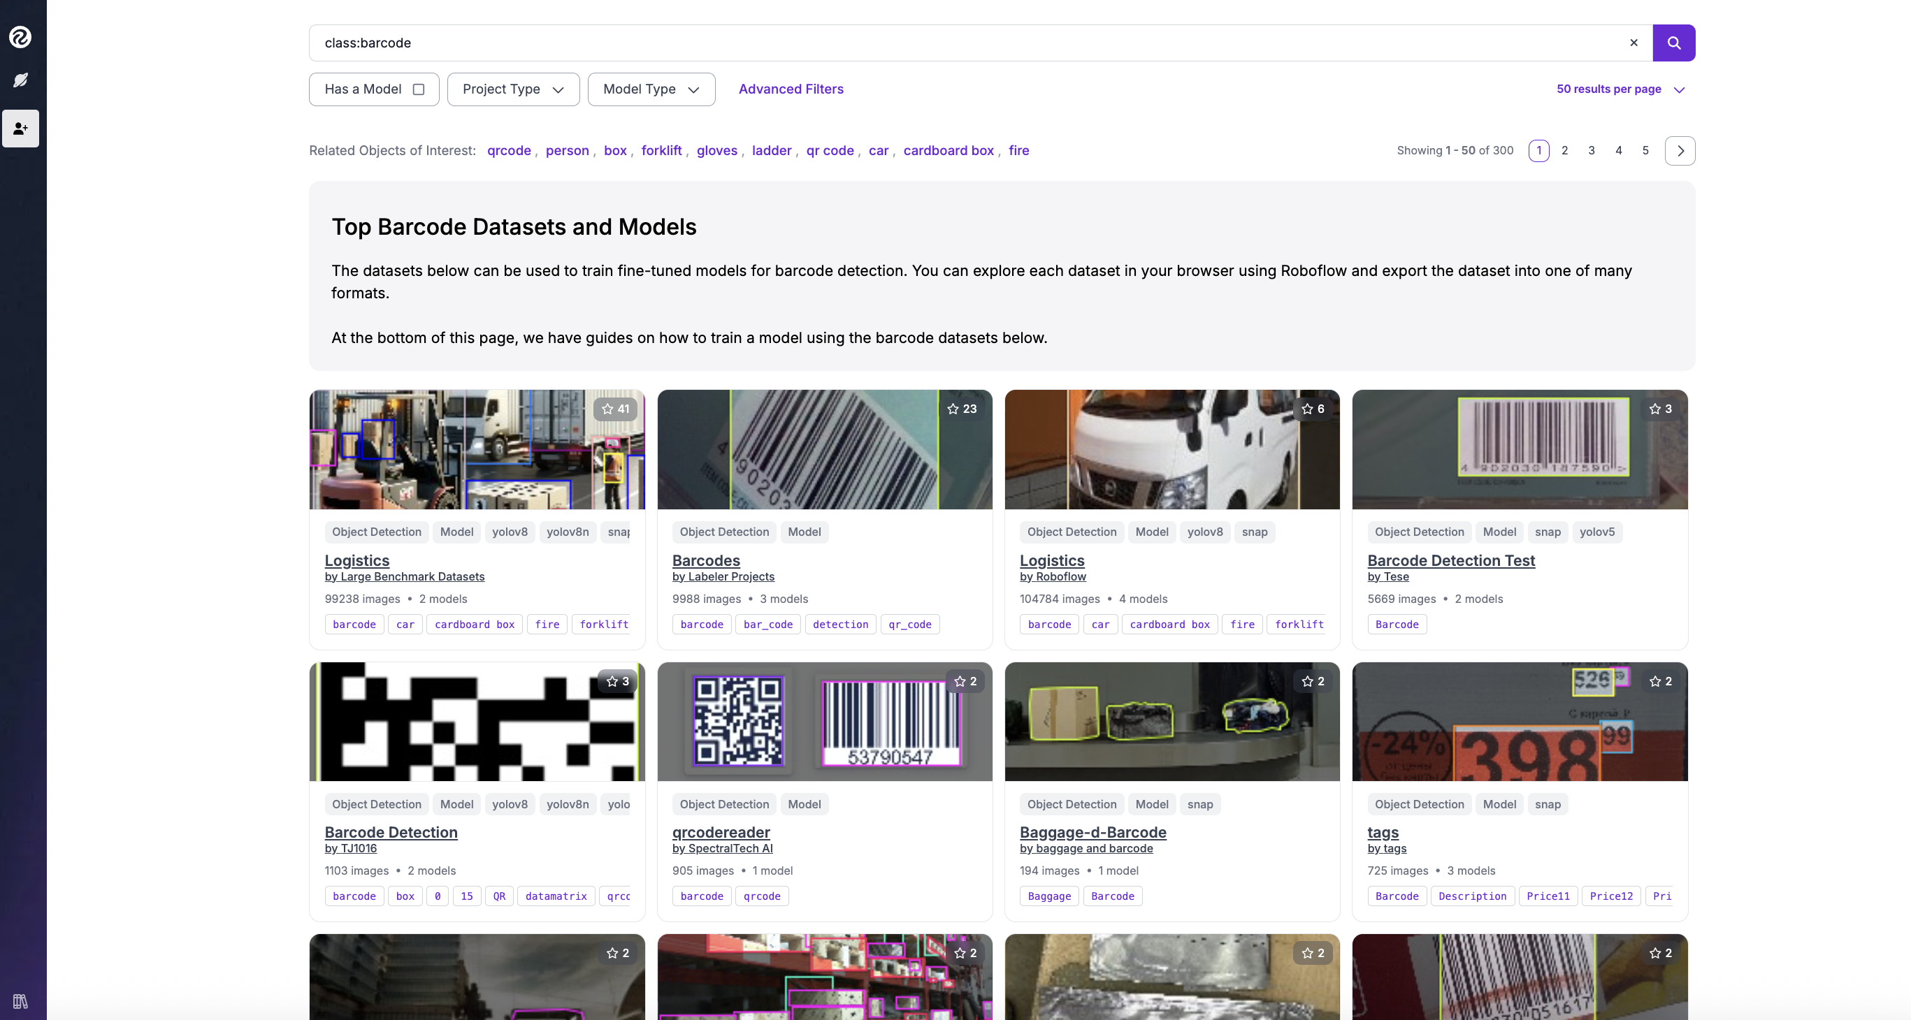Open related object person

567,150
